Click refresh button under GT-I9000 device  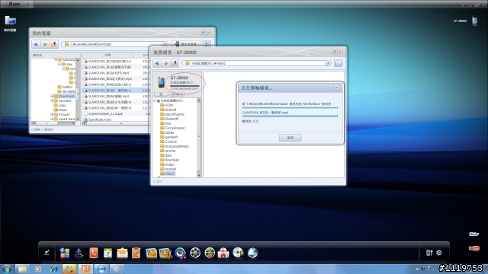(x=161, y=94)
